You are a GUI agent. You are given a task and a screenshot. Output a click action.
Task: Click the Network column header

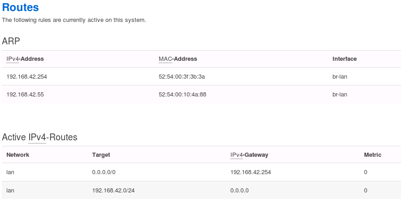tap(18, 155)
